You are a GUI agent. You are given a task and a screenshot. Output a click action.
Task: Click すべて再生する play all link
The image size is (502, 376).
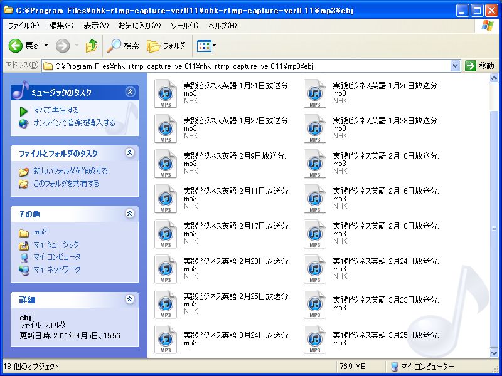tap(56, 110)
